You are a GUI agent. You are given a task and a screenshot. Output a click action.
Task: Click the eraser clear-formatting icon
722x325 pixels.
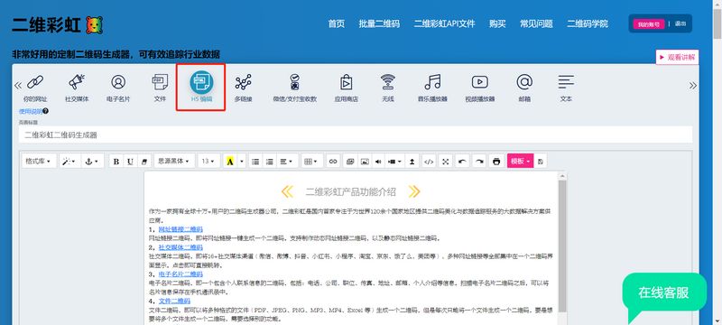pos(144,161)
